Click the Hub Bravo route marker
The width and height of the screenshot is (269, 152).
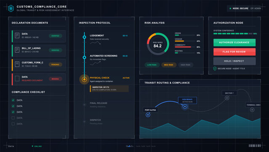coord(185,106)
